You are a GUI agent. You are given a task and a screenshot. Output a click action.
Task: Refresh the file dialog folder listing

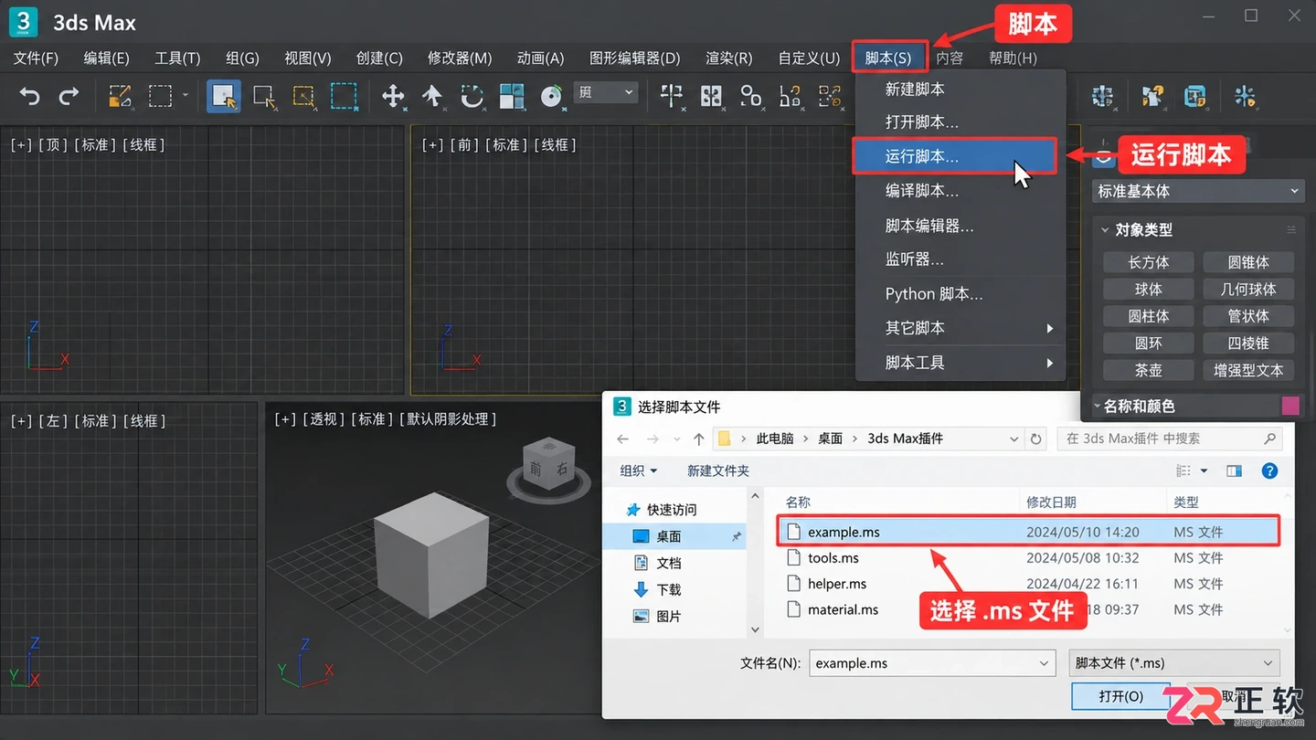1035,439
